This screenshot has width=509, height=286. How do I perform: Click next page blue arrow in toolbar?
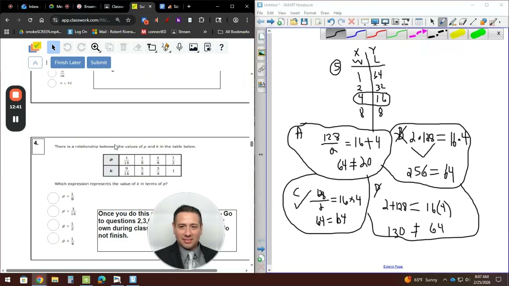(x=270, y=22)
